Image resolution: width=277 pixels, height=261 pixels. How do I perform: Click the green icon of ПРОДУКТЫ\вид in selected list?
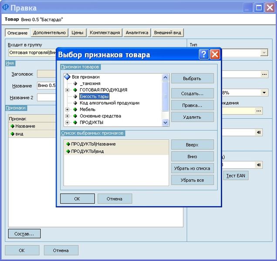point(68,151)
